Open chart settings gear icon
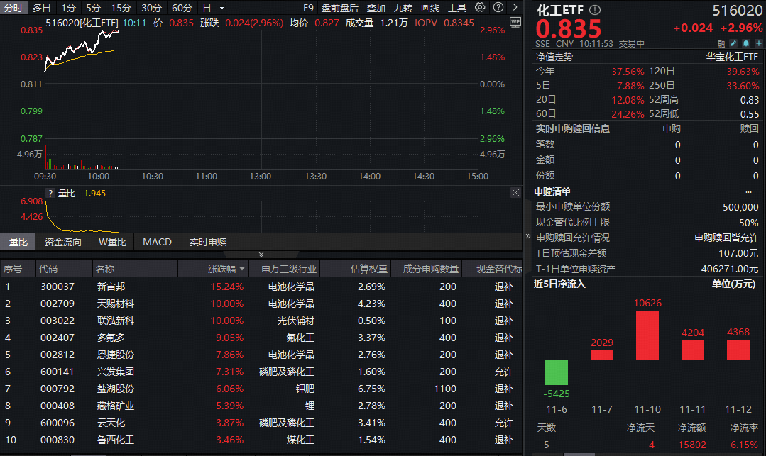Viewport: 766px width, 456px height. coord(480,8)
